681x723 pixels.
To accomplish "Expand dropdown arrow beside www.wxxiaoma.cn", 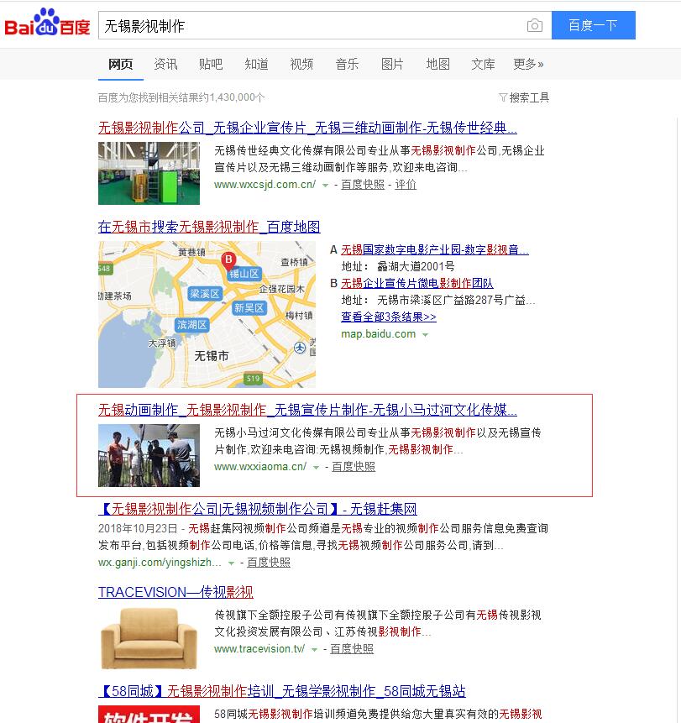I will 316,468.
